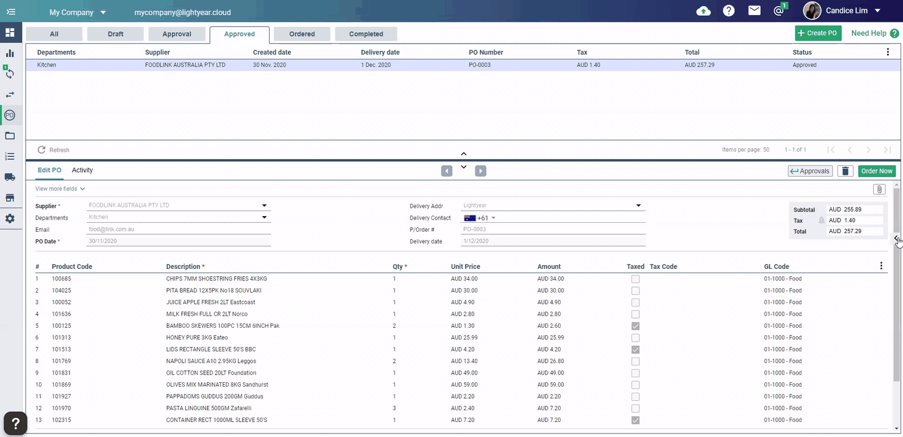Screen dimensions: 903x437
Task: Expand the Delivery Addr dropdown
Action: tap(638, 206)
